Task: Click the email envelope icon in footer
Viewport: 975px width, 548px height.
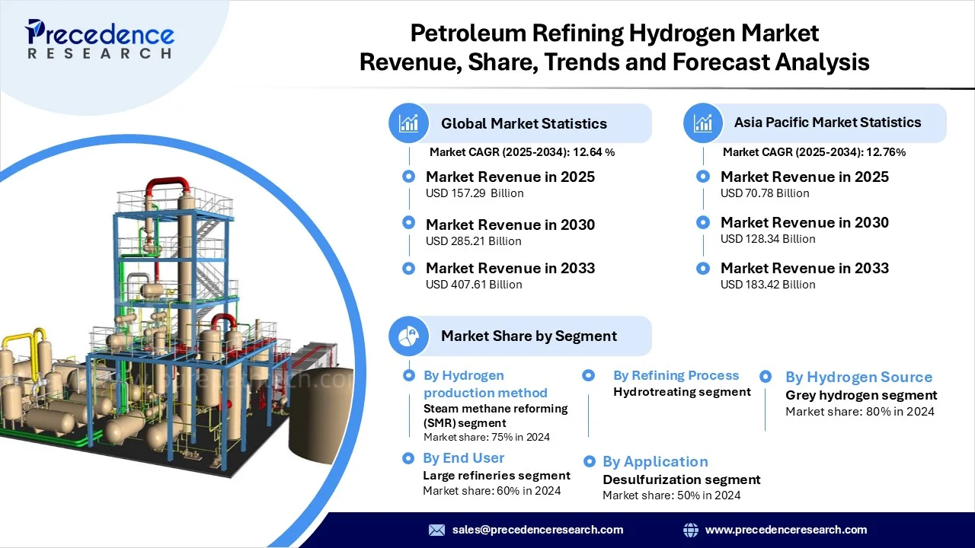Action: tap(436, 530)
